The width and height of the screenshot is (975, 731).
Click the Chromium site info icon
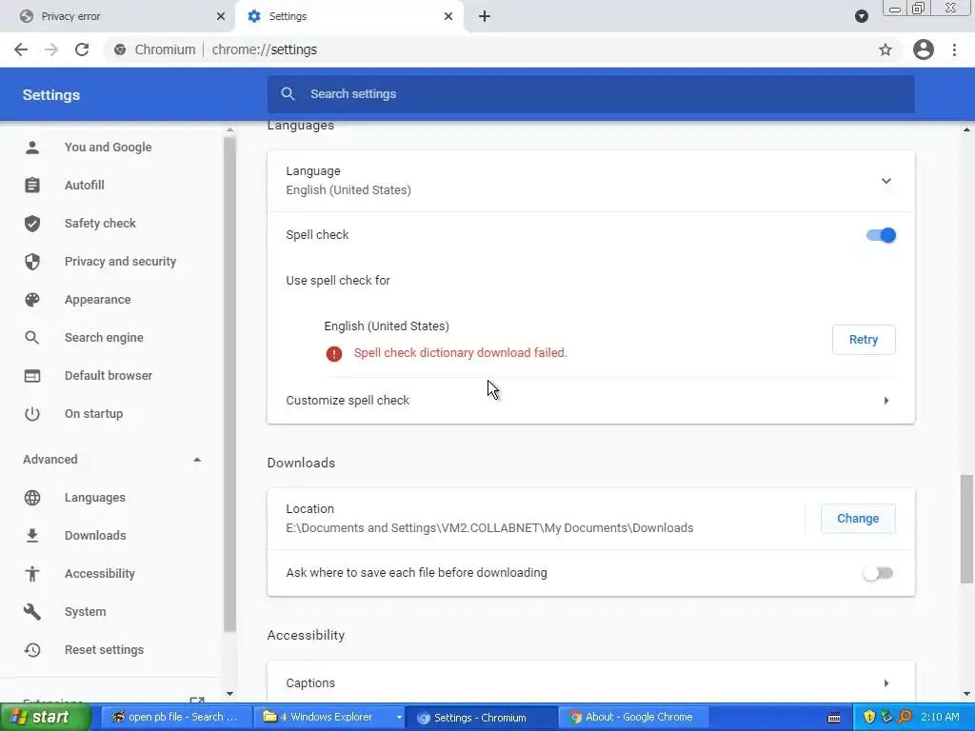(x=120, y=49)
